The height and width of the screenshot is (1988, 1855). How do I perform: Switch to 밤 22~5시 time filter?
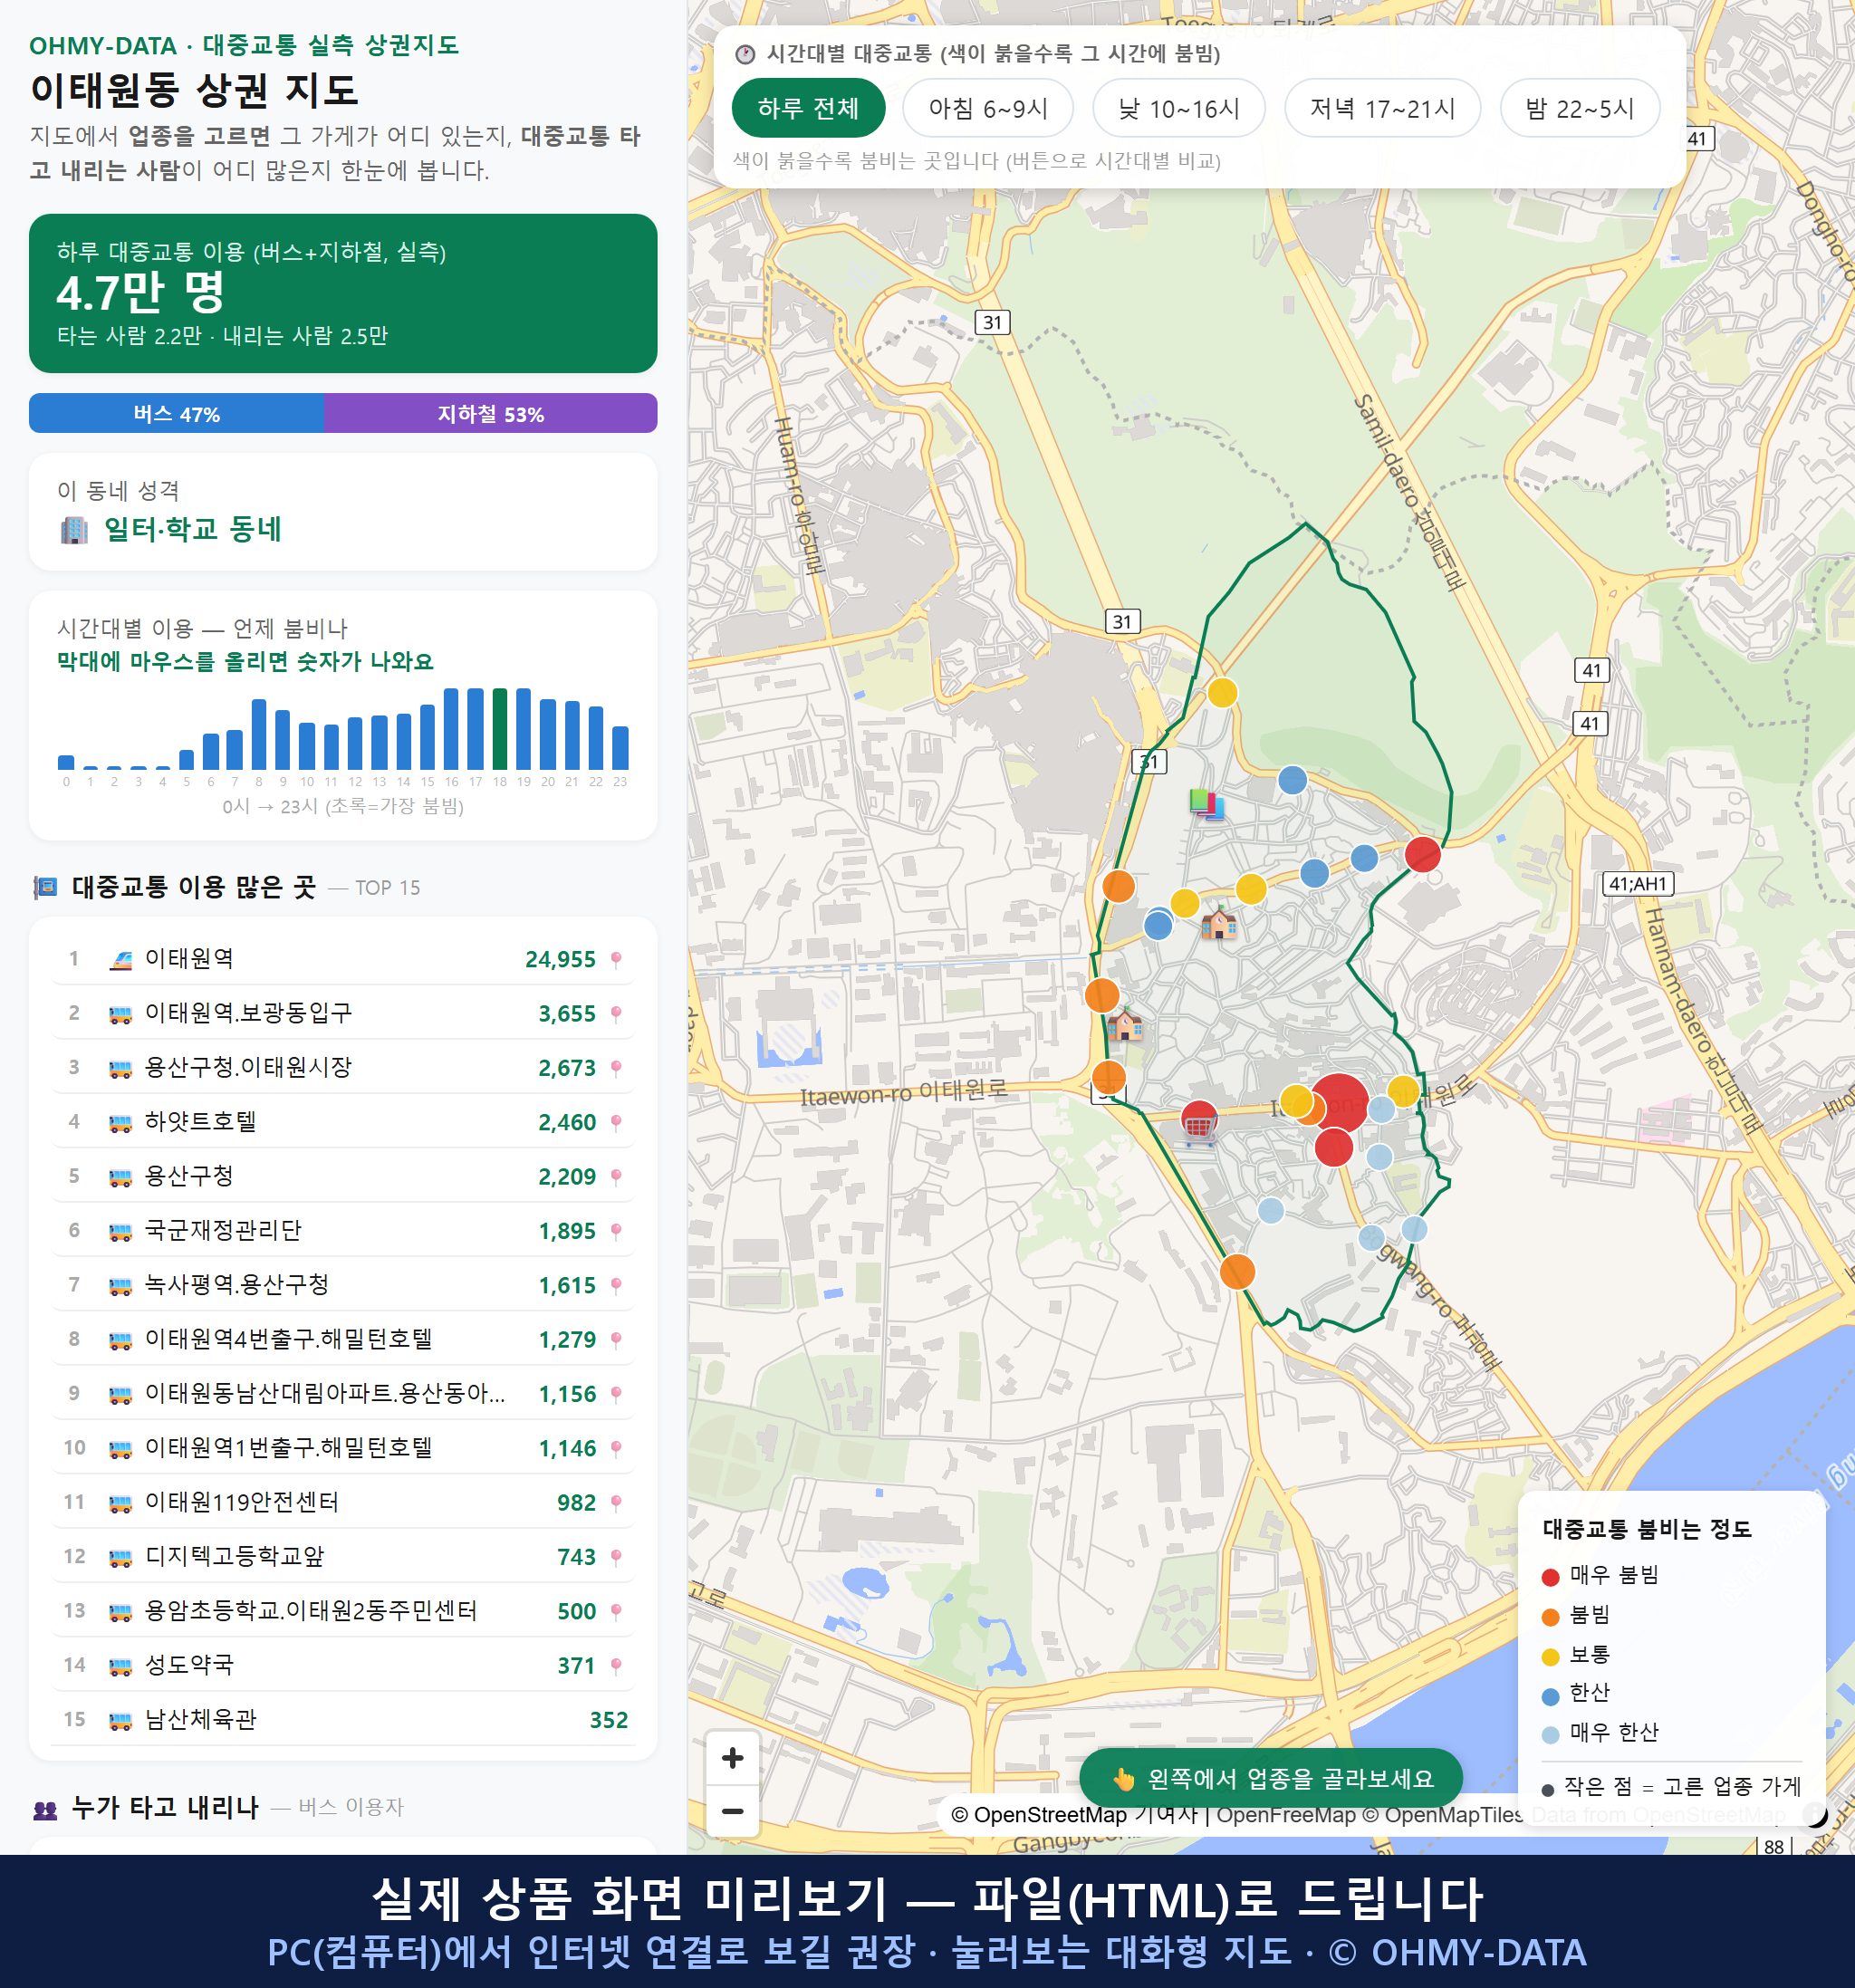tap(1579, 108)
